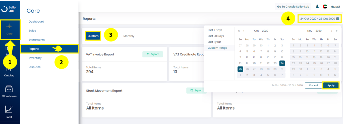Export the VAT Invoice Report

153,54
